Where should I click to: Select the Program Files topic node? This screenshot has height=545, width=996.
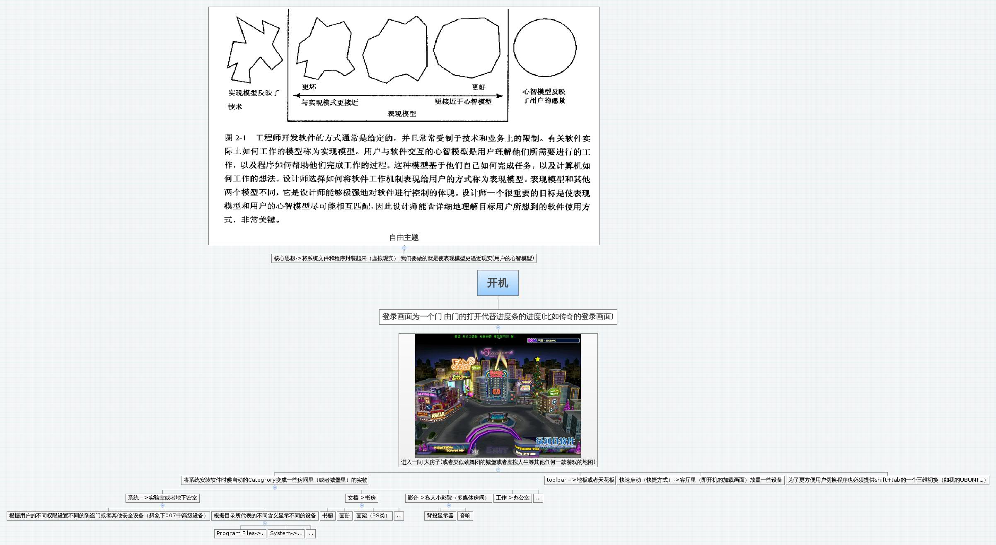(x=240, y=533)
